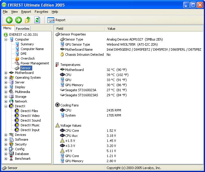Switch to the Favorites tab
This screenshot has width=205, height=172.
23,29
